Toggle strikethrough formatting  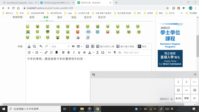pos(84,53)
